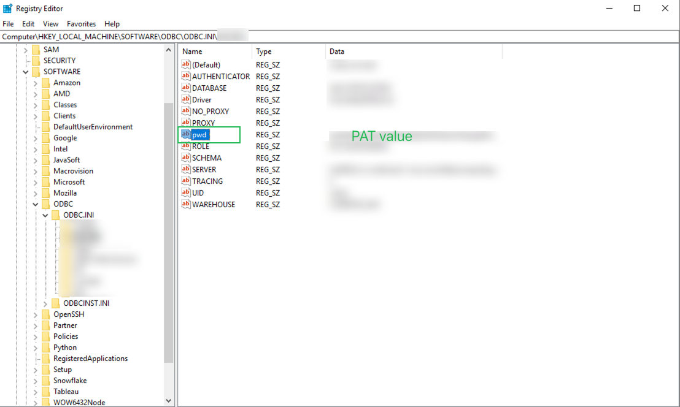Click the Registry Editor icon in the title bar
Viewport: 680px width, 407px height.
6,8
